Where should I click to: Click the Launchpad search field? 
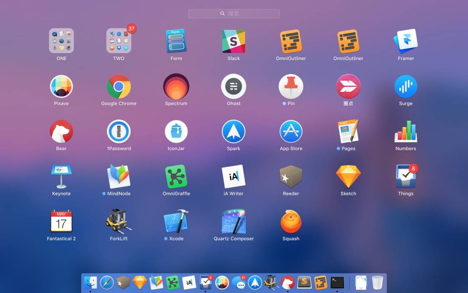(x=234, y=13)
